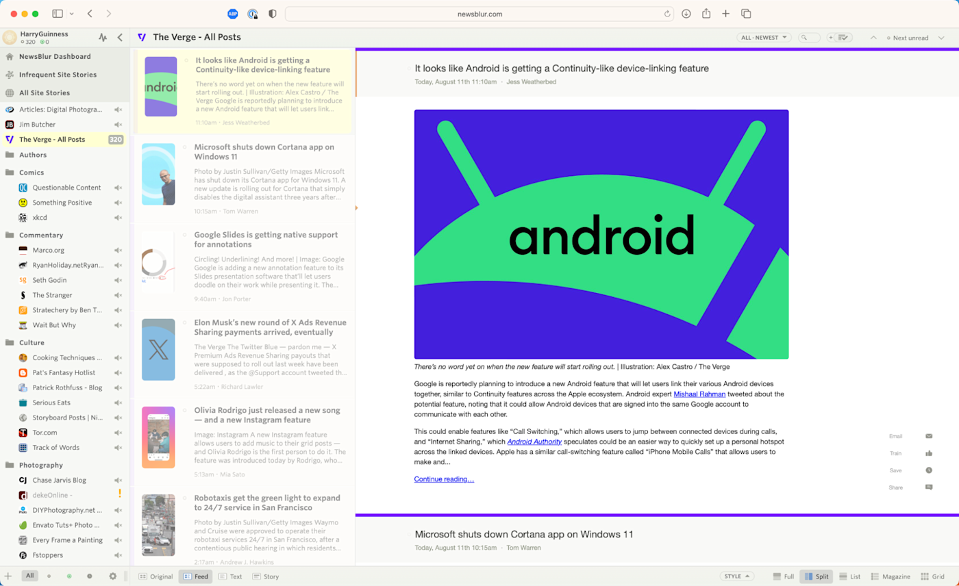The image size is (959, 586).
Task: Open the activity pulse icon beside HarryGuinness
Action: (x=103, y=38)
